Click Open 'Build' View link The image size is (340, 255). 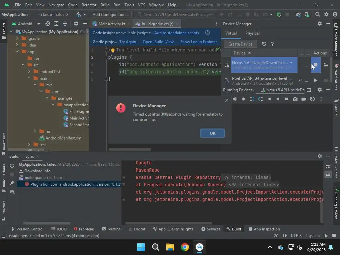coord(158,42)
